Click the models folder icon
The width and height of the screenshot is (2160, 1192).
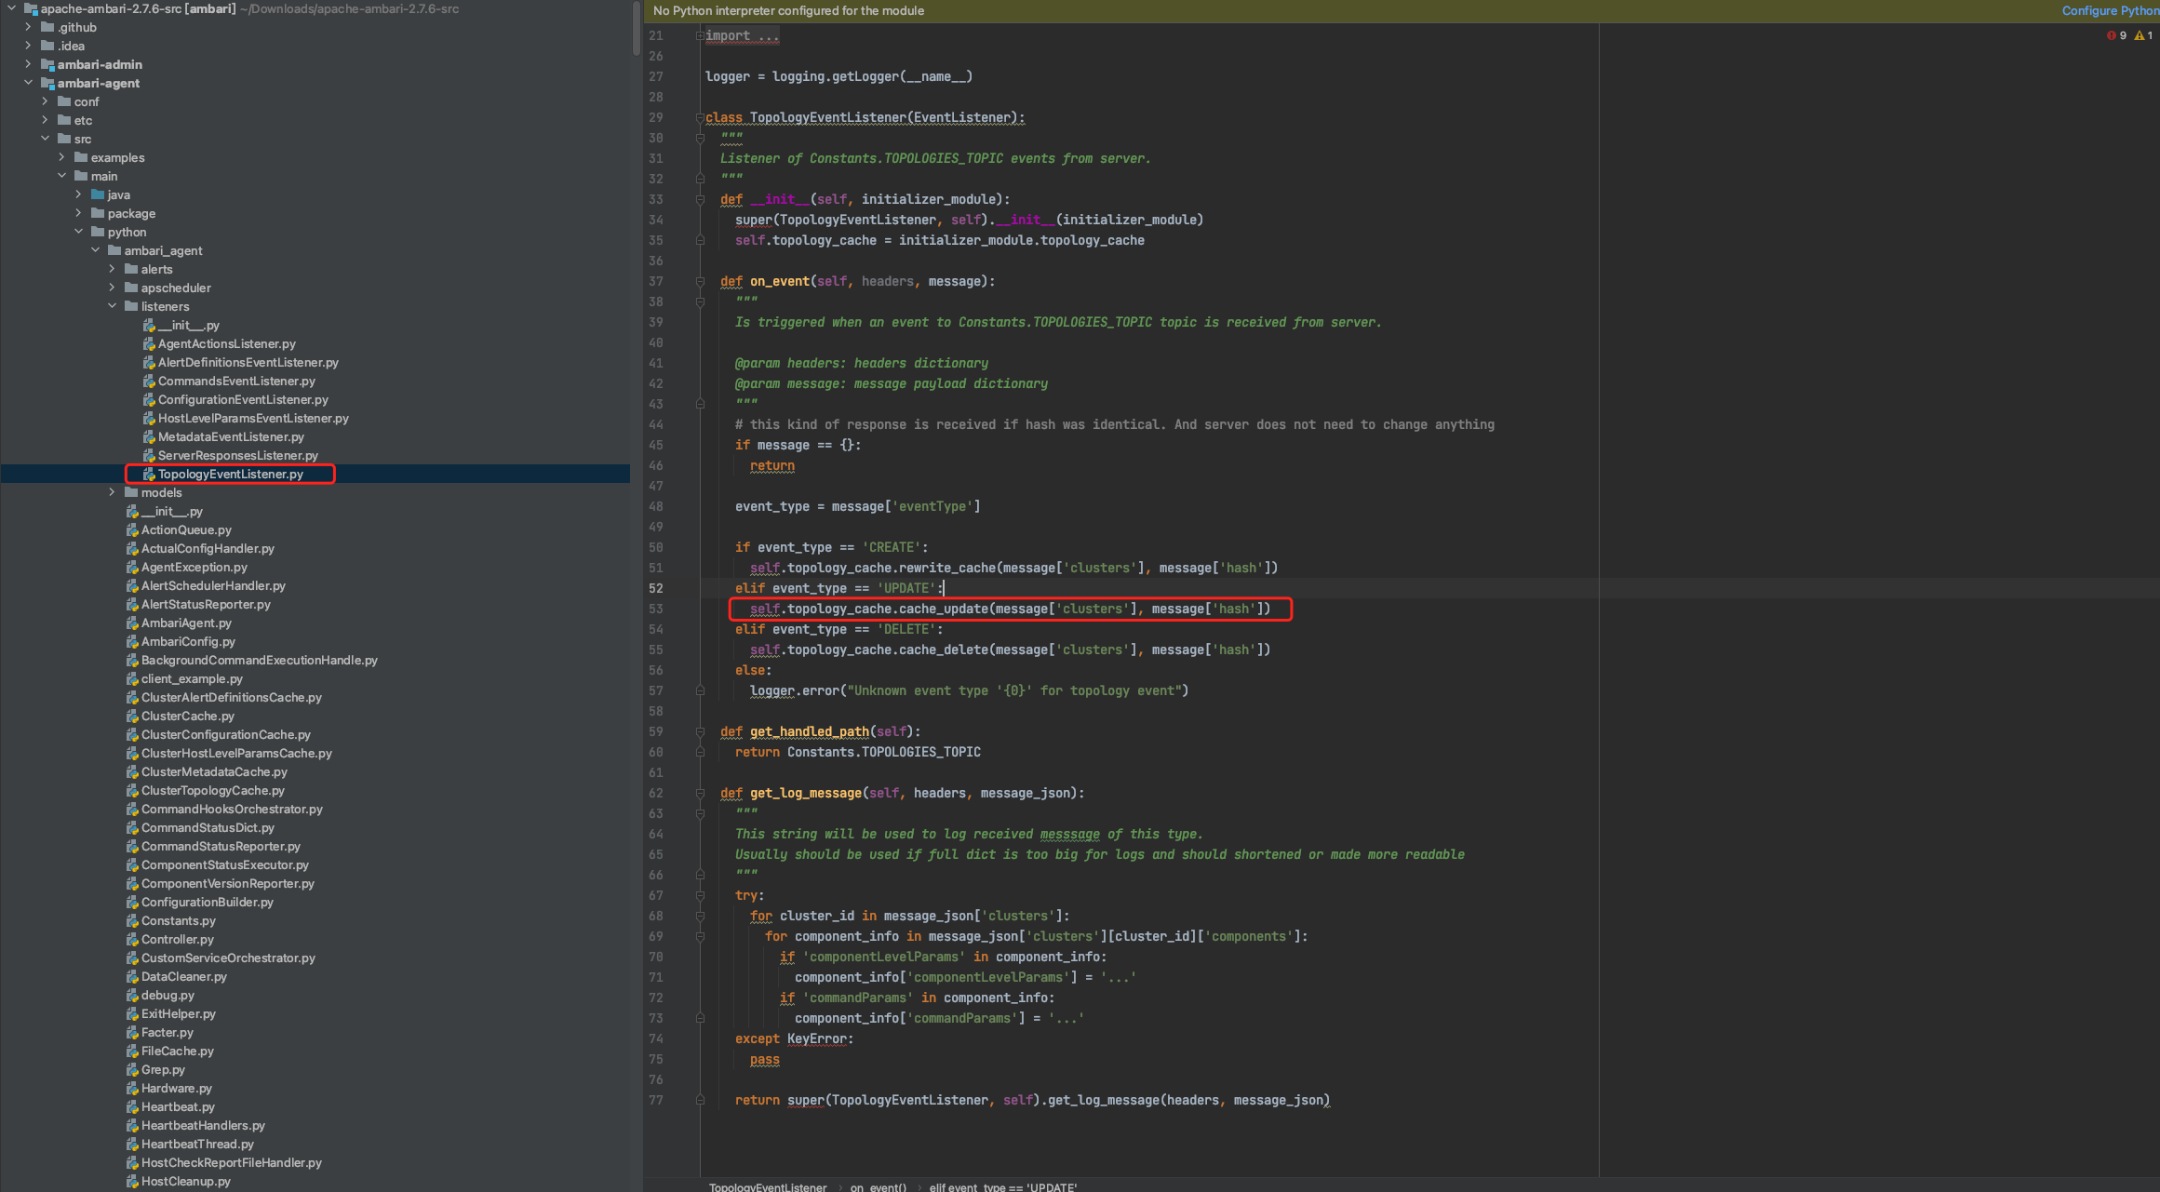(131, 492)
